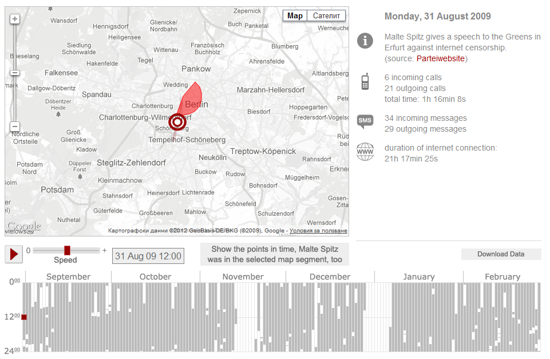Click the mobile phone calls icon
The image size is (550, 359).
(365, 81)
